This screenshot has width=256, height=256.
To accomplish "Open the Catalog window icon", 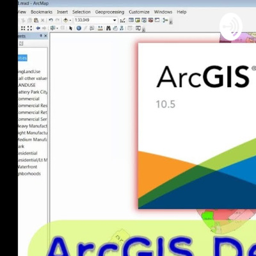I will click(x=138, y=20).
